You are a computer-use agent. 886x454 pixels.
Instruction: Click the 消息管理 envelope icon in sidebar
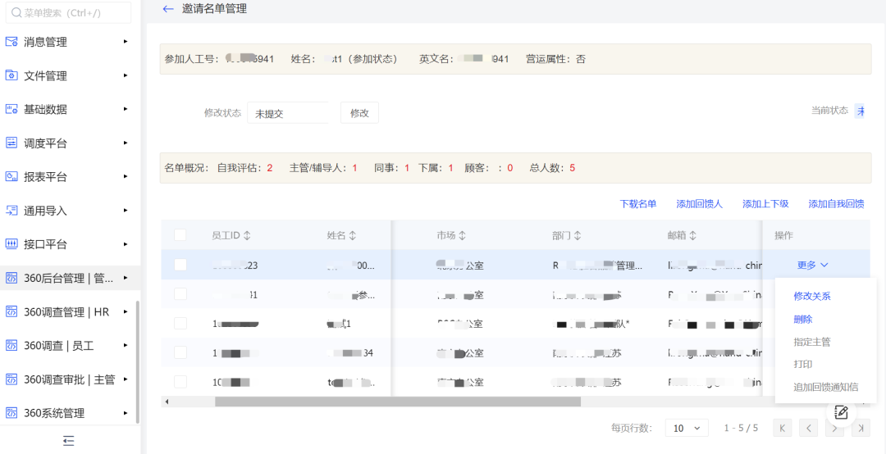coord(11,42)
